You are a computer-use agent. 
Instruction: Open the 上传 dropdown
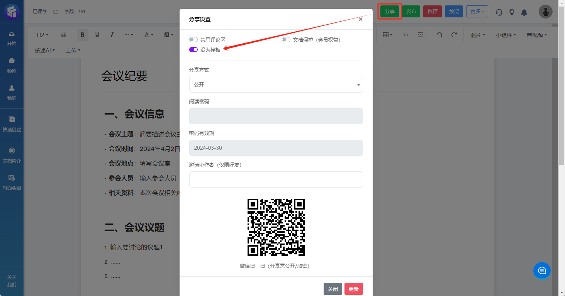[x=73, y=50]
